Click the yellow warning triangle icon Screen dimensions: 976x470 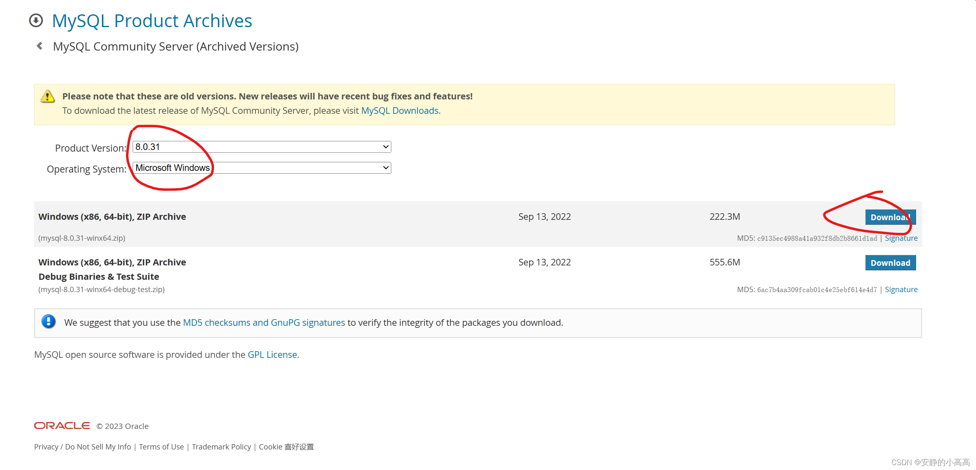coord(48,97)
